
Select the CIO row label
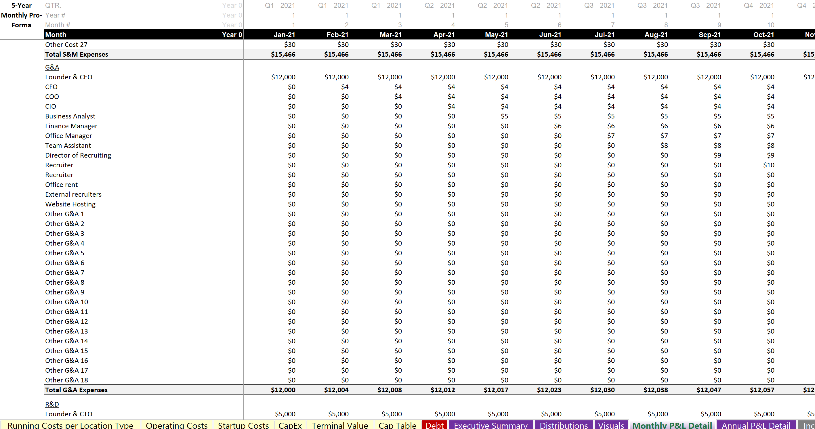click(x=51, y=107)
